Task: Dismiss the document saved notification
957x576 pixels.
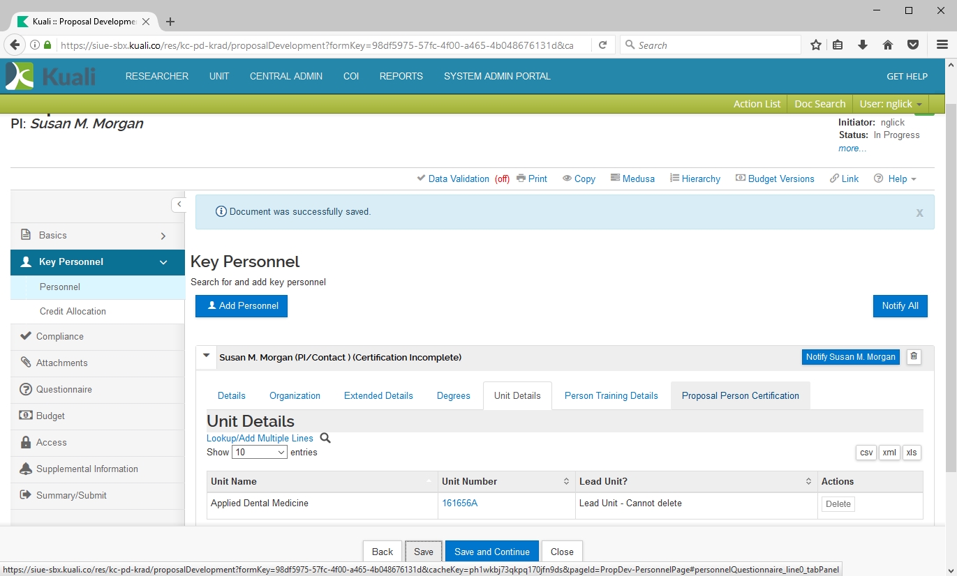Action: [x=919, y=213]
